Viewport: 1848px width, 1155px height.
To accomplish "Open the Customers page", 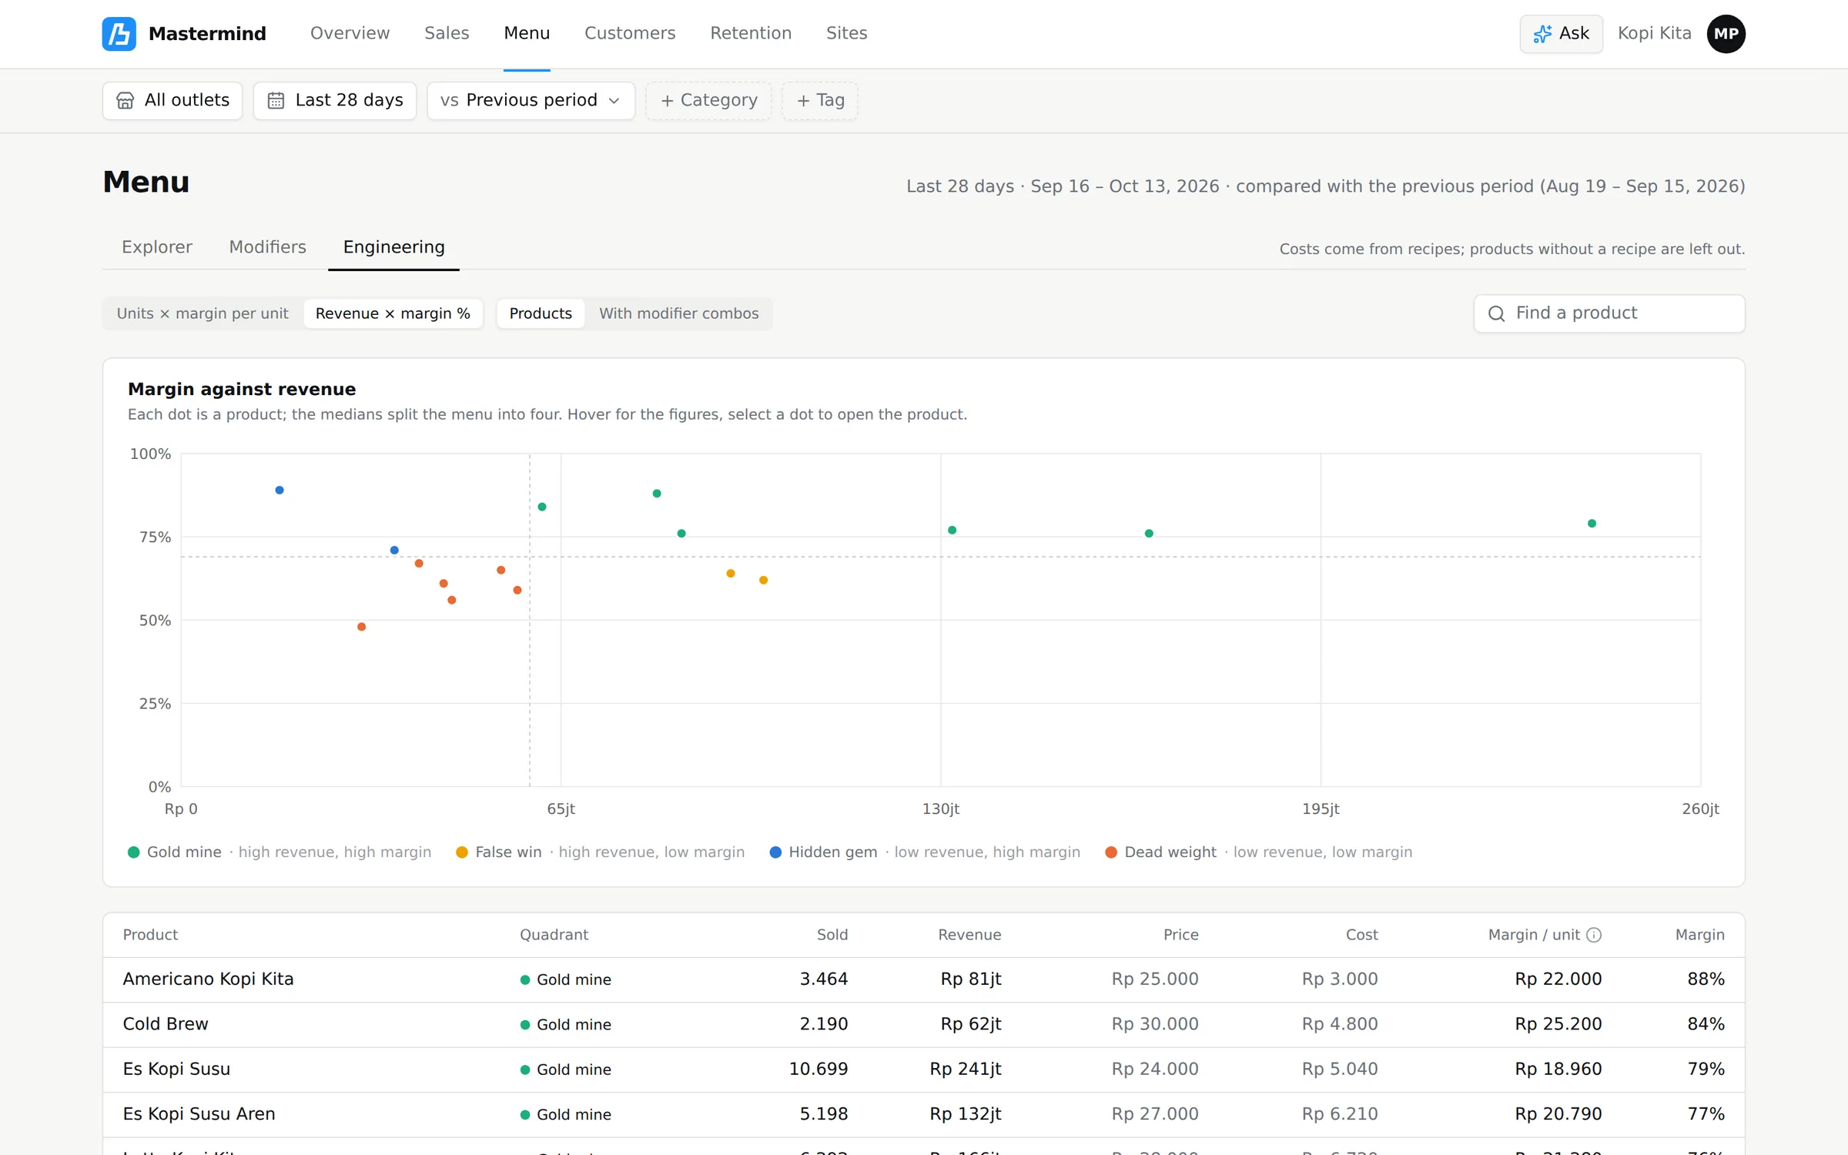I will (630, 33).
